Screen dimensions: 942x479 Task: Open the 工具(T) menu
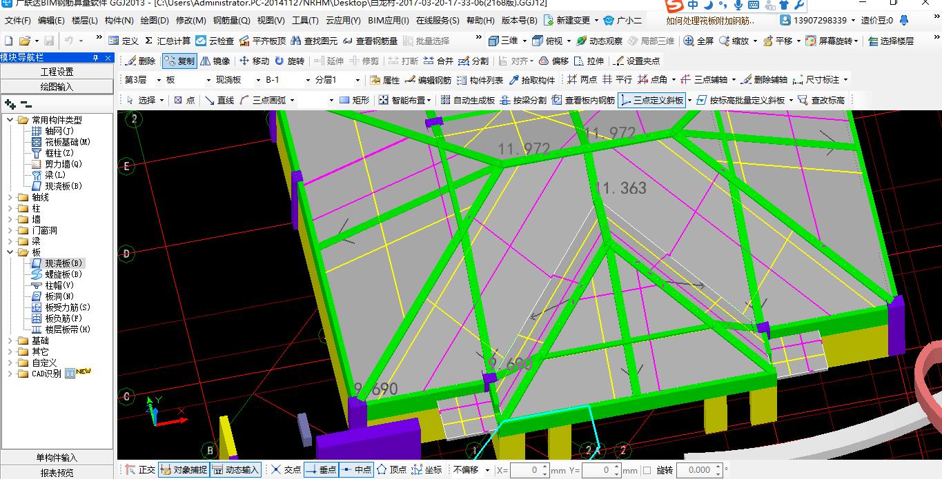(305, 21)
